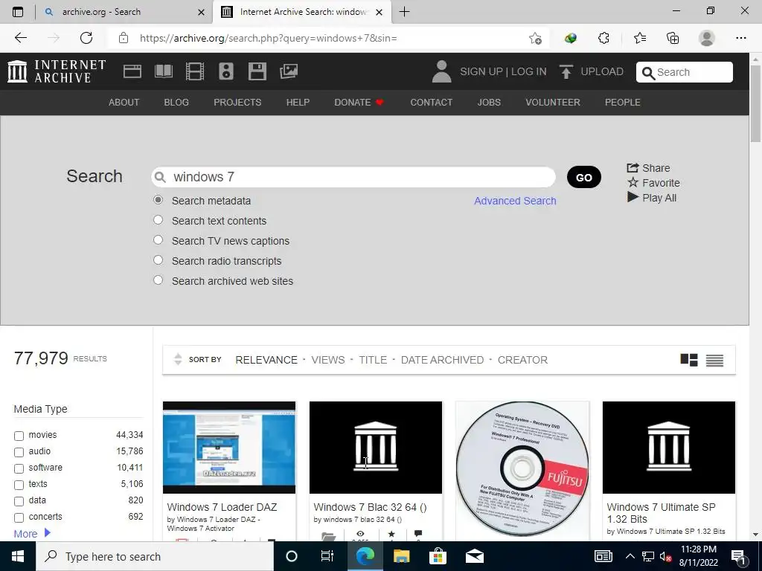Open the Audio speaker icon
The width and height of the screenshot is (762, 571).
(226, 71)
